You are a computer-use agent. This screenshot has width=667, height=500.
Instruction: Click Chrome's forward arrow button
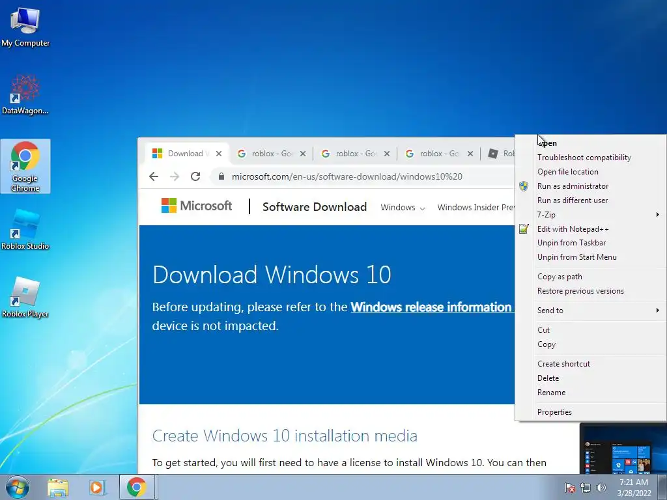175,176
